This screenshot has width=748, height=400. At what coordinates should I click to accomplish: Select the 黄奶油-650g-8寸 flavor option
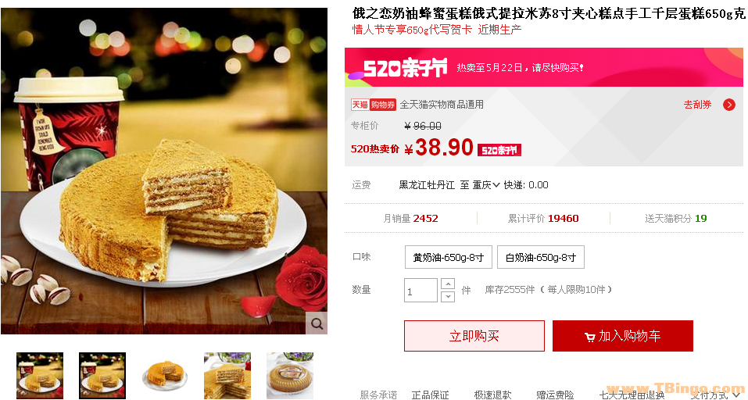[449, 258]
